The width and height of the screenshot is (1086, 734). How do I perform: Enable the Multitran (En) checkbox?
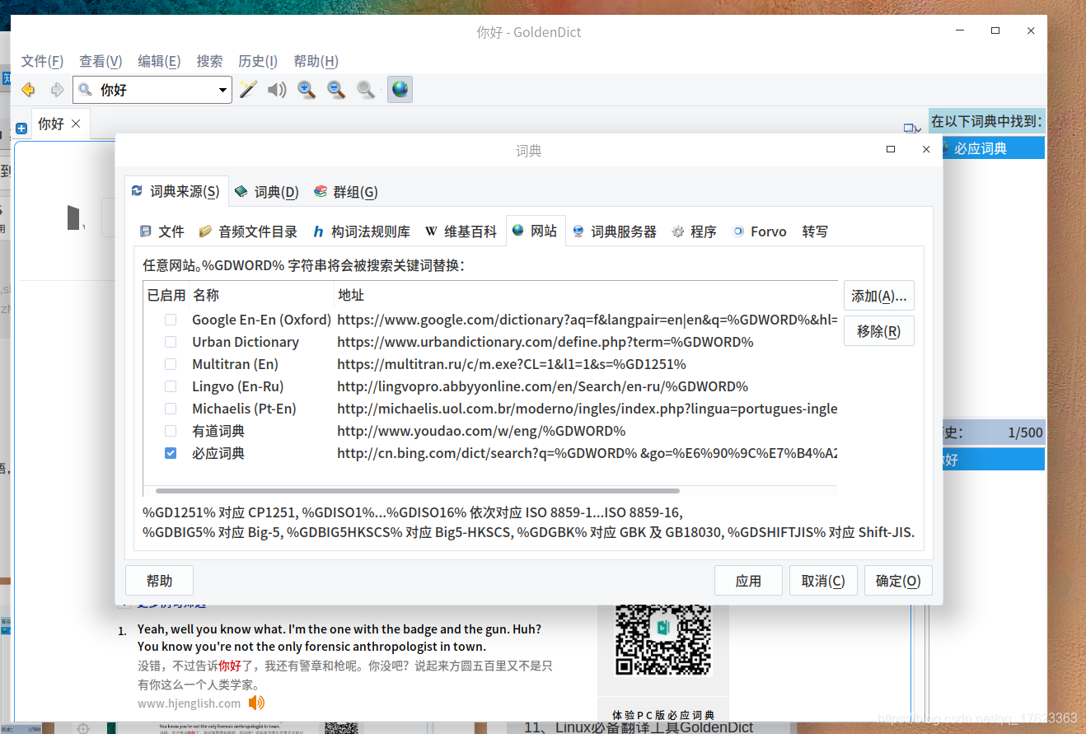click(171, 364)
